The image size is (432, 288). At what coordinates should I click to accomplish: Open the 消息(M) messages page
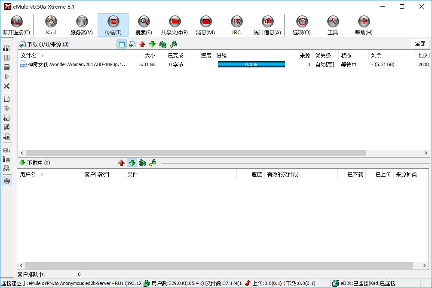[205, 25]
